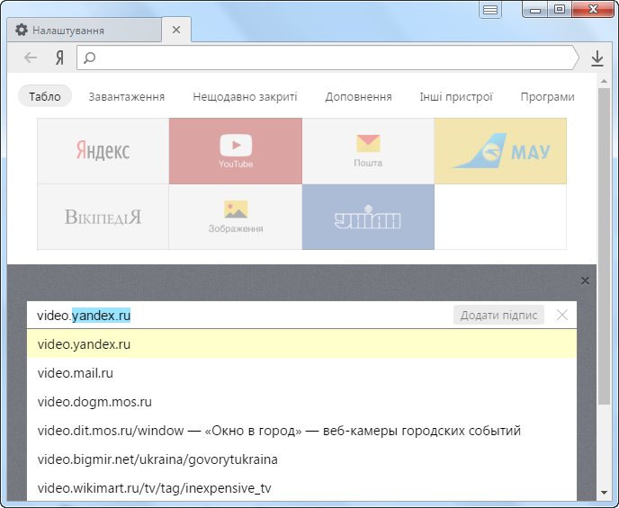Open the Нещодавно закриті tab

245,96
